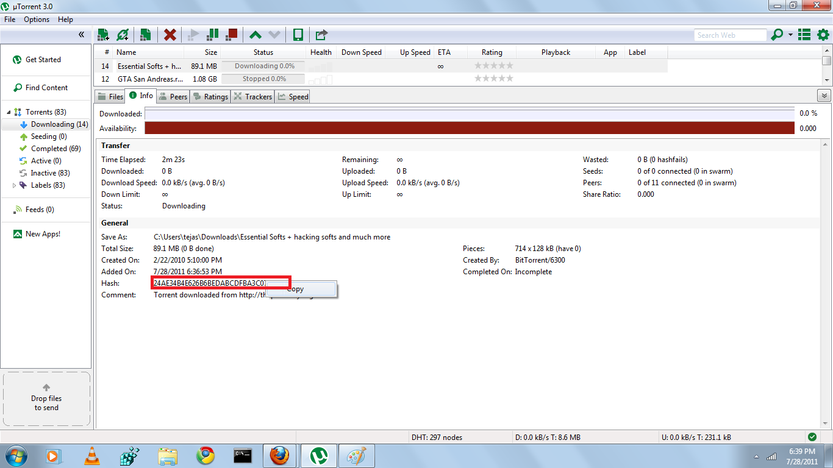Screen dimensions: 833x468
Task: Switch to Firefox on the taskbar
Action: [279, 456]
